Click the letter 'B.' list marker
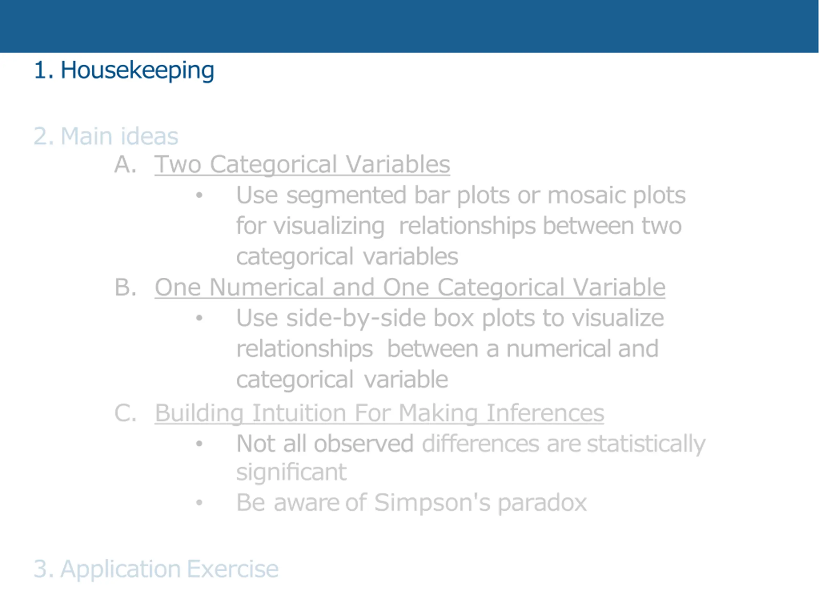819x615 pixels. (125, 287)
